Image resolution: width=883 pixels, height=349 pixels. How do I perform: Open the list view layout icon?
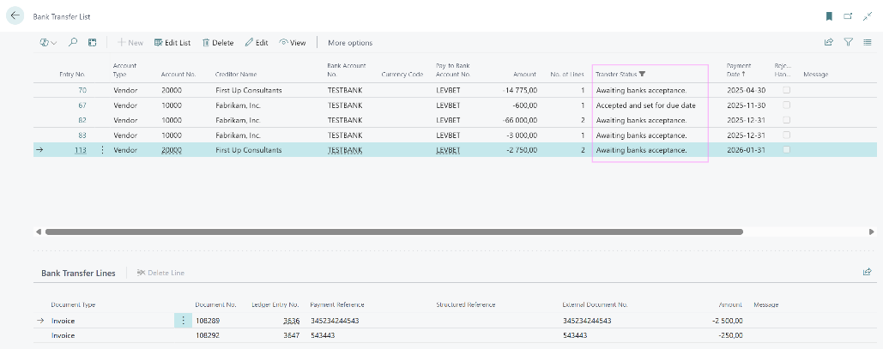tap(868, 42)
